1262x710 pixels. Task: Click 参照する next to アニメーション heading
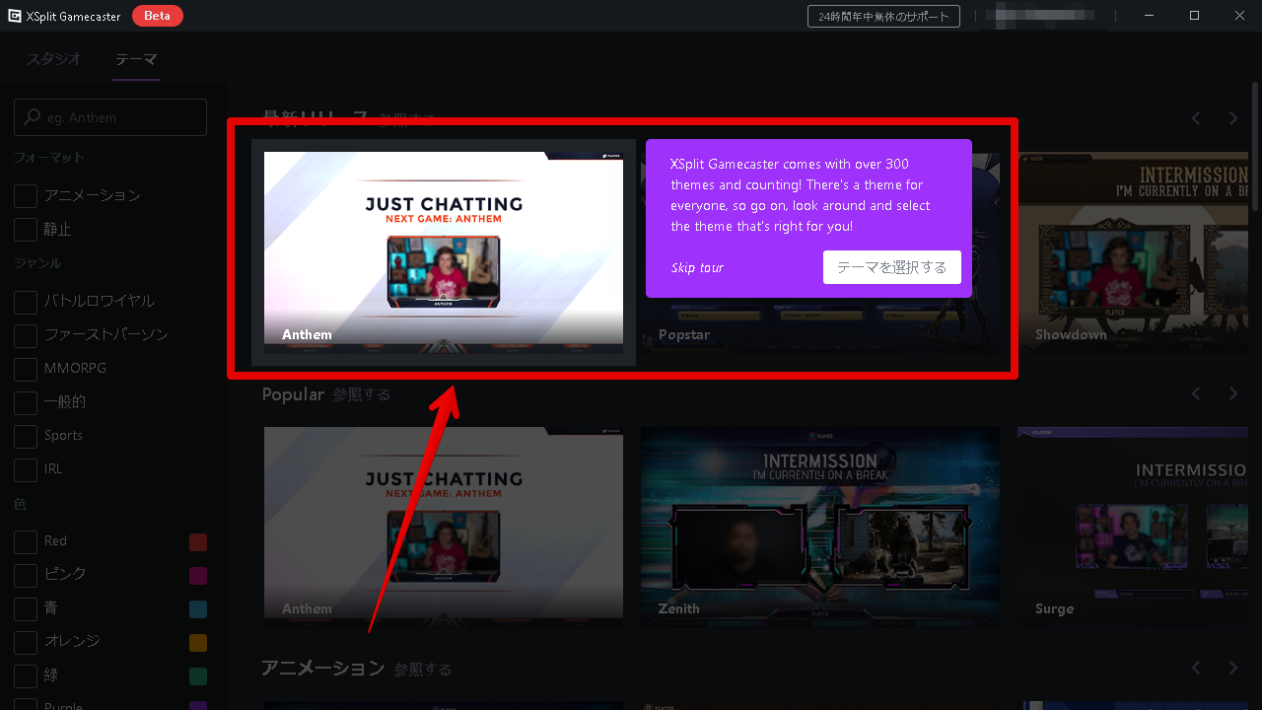423,670
